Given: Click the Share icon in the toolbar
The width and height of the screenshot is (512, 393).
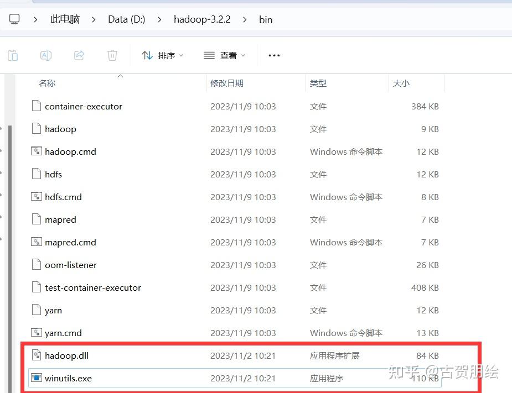Looking at the screenshot, I should [79, 55].
